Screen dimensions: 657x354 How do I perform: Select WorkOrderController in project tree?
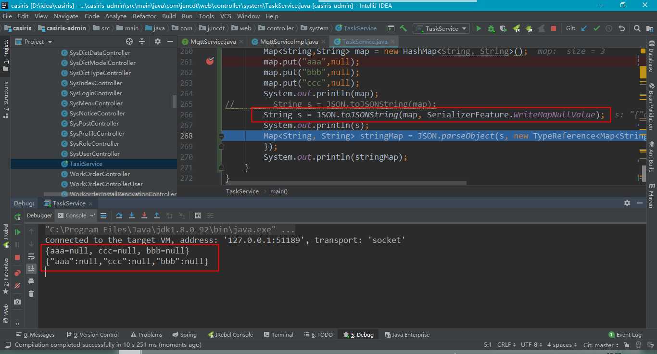[100, 174]
